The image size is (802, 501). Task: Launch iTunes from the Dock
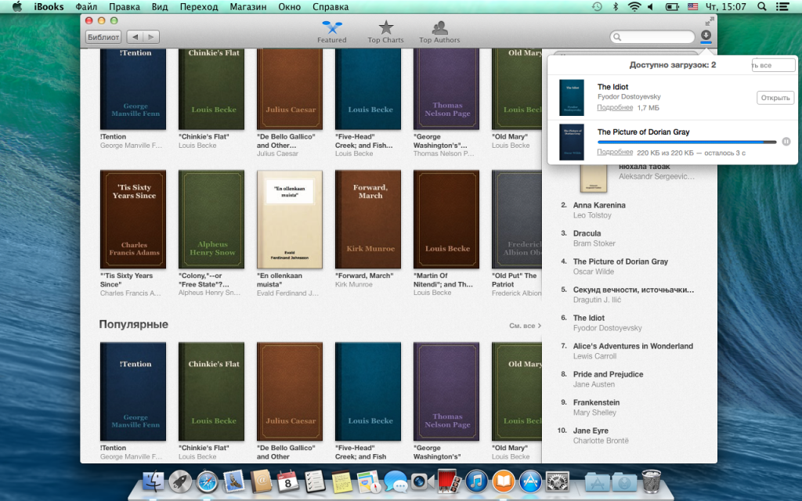click(475, 481)
